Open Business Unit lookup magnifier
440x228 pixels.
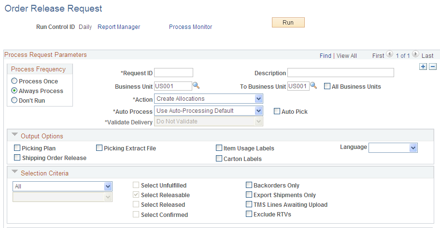point(196,85)
